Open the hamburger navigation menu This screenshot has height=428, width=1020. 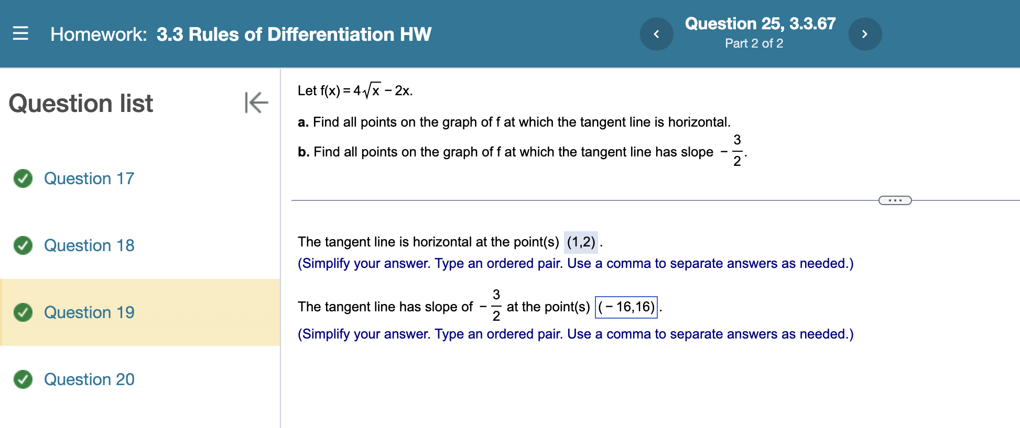point(20,33)
